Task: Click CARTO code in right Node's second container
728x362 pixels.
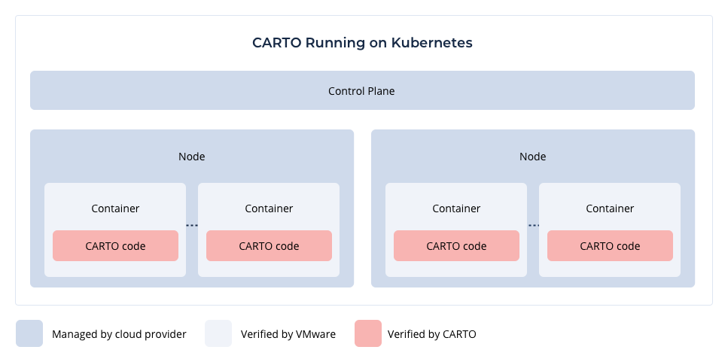Action: click(610, 246)
